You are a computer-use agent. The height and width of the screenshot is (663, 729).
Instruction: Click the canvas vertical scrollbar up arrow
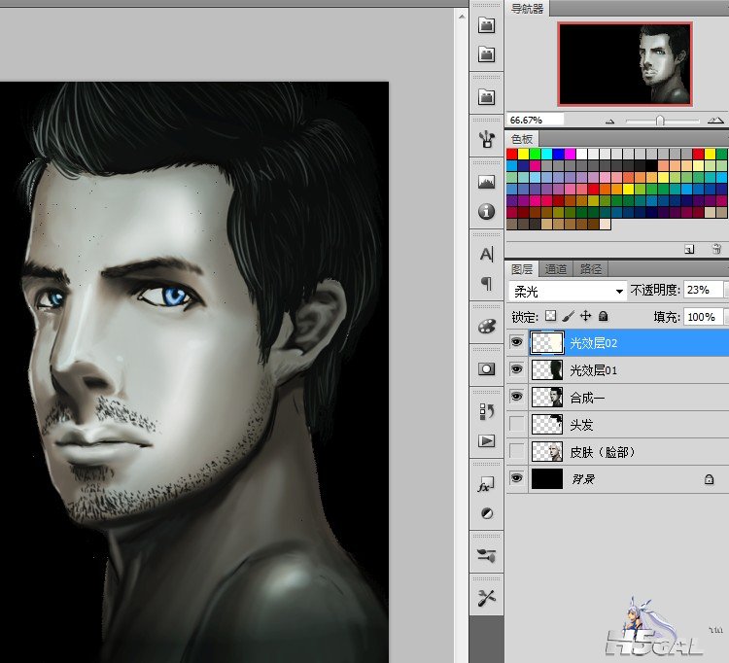coord(461,17)
